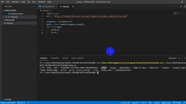This screenshot has height=104, width=186.
Task: Close the main.py editor tab
Action: pos(73,6)
